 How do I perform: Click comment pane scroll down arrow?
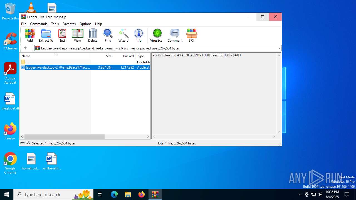(279, 132)
